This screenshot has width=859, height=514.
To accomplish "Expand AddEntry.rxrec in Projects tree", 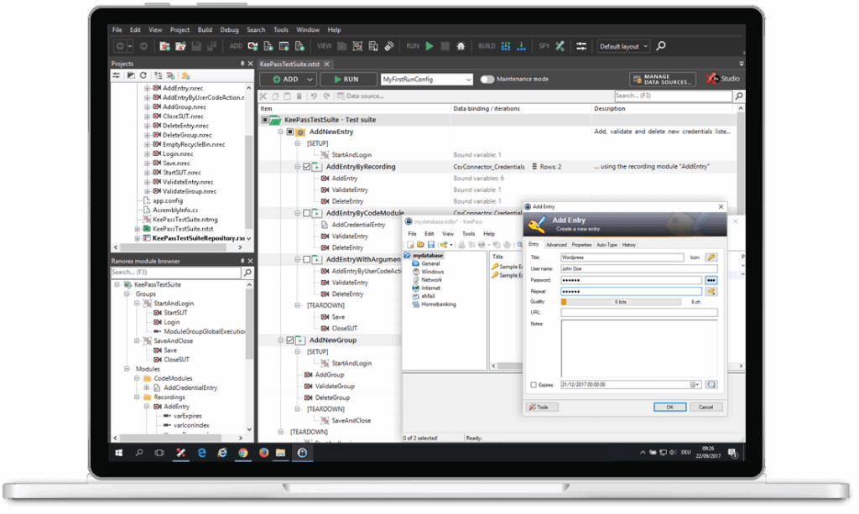I will pyautogui.click(x=147, y=88).
